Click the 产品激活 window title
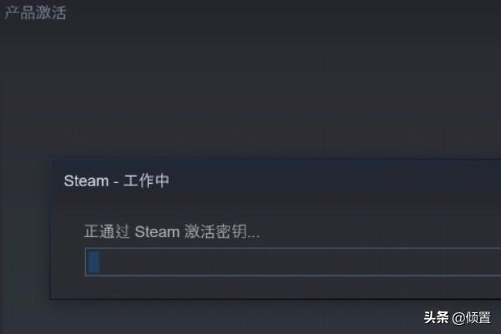The image size is (501, 334). (x=35, y=13)
